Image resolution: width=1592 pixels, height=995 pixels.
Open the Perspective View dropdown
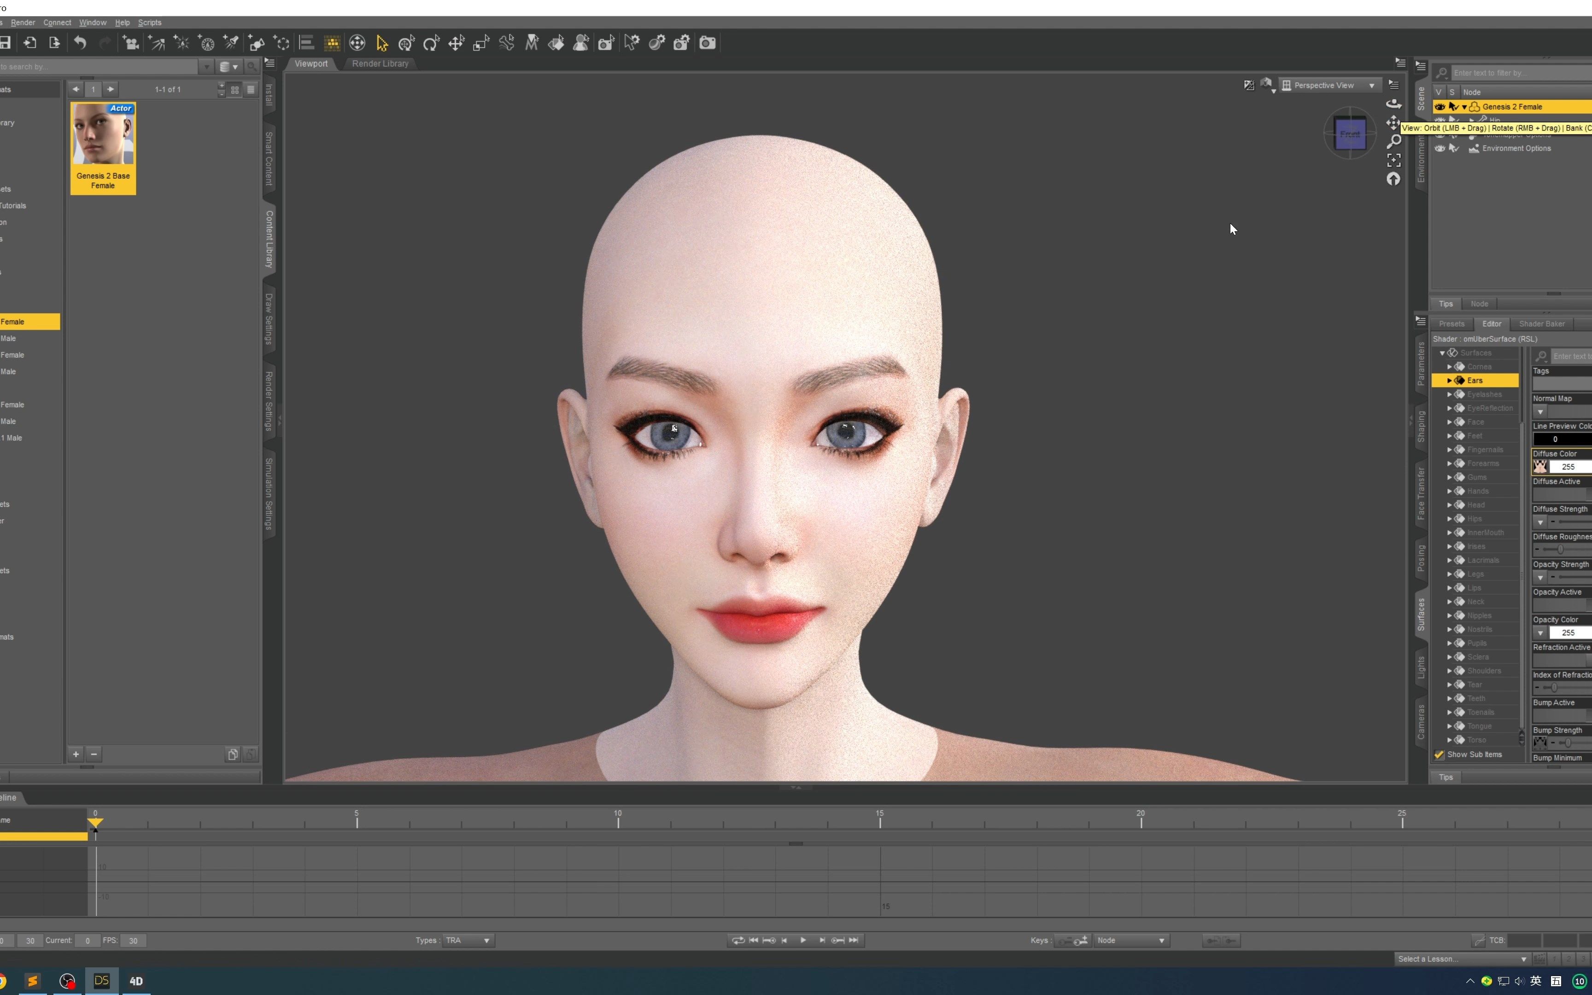(x=1330, y=86)
